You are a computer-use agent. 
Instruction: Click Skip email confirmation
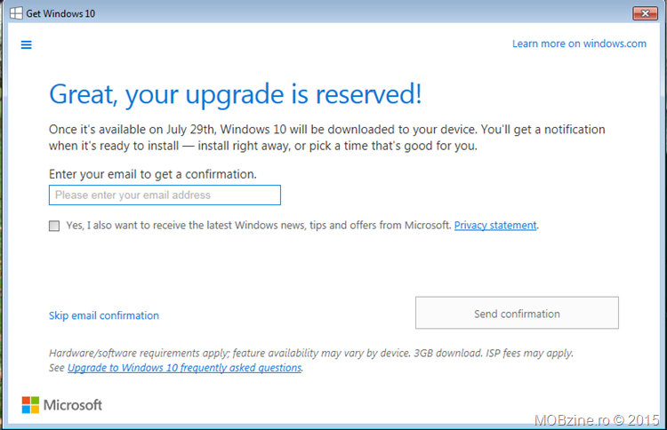pyautogui.click(x=104, y=315)
